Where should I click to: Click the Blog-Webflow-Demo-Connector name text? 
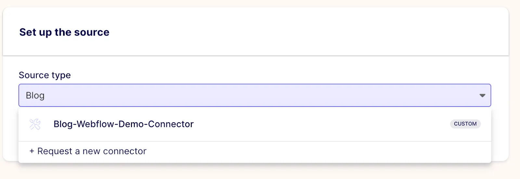[x=123, y=124]
